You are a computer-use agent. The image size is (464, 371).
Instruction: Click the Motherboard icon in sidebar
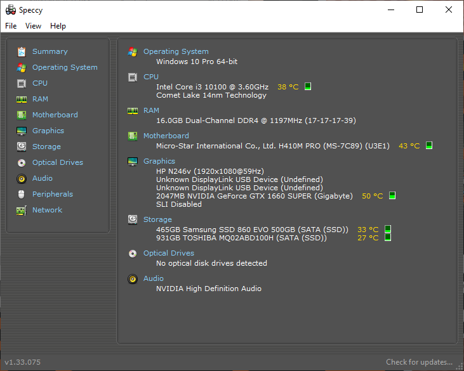22,115
